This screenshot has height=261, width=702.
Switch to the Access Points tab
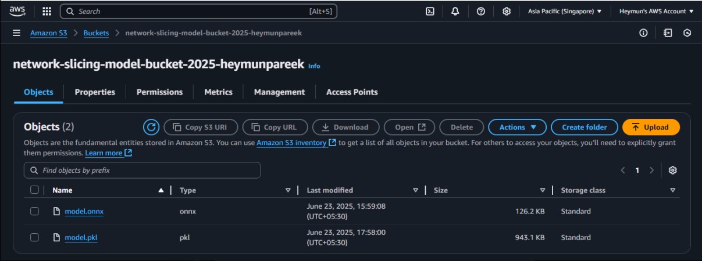click(352, 92)
